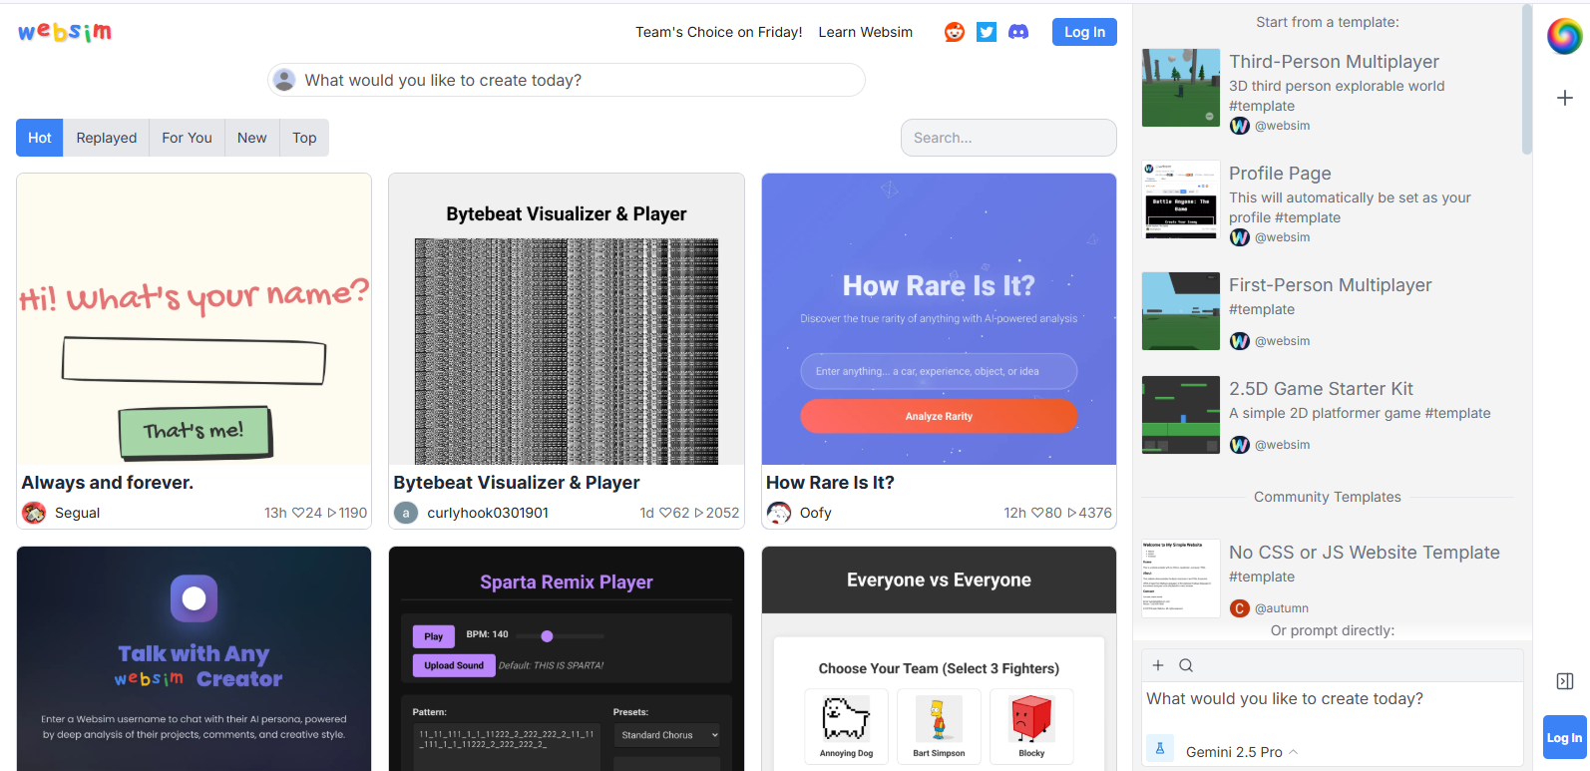Click the user avatar icon in create prompt bar
The width and height of the screenshot is (1590, 771).
click(284, 80)
